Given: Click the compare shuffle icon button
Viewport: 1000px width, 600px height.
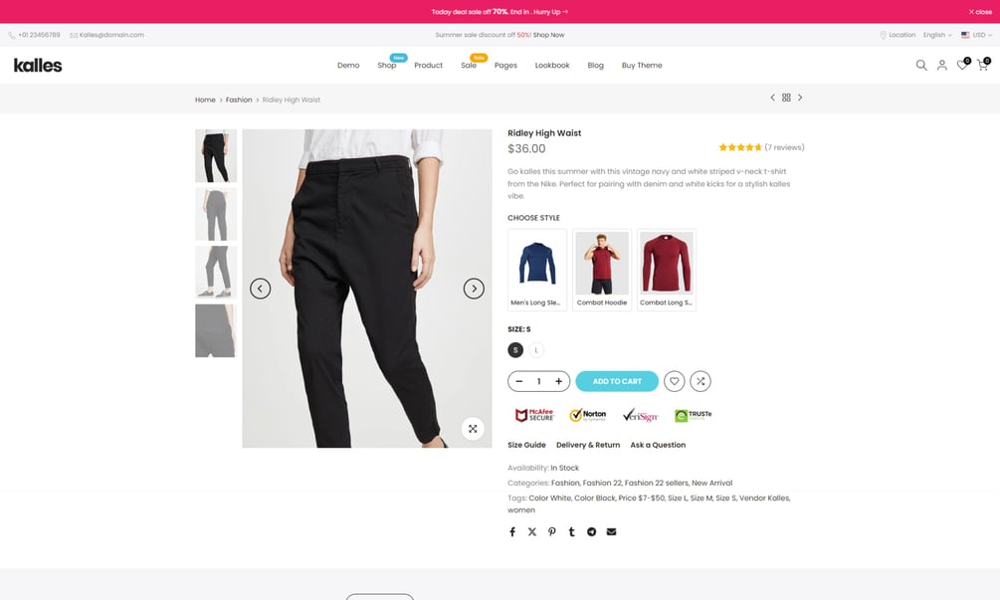Looking at the screenshot, I should point(700,381).
